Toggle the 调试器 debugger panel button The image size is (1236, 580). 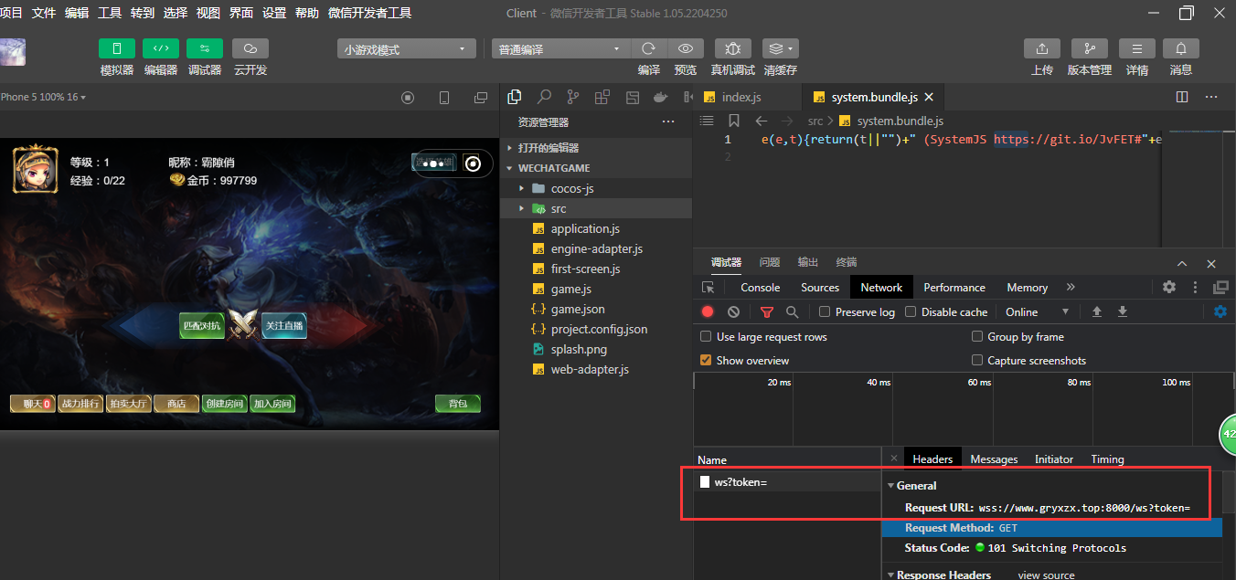[x=204, y=49]
